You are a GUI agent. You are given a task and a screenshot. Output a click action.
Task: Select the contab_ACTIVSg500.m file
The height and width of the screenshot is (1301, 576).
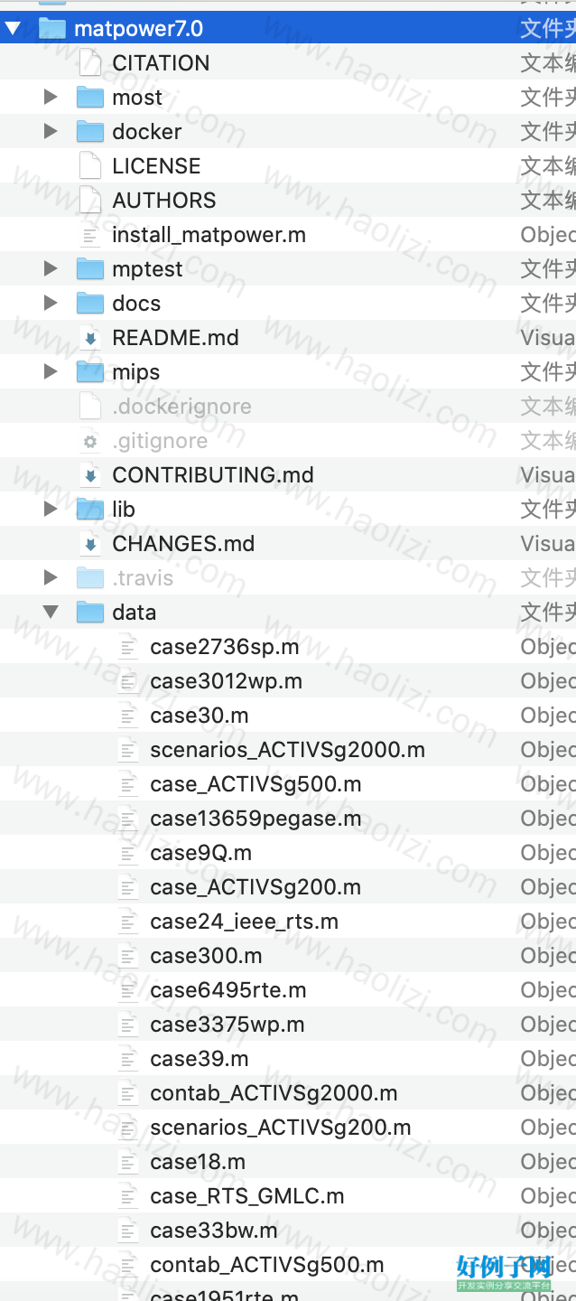coord(266,1265)
